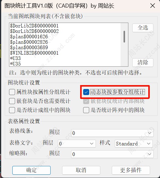This screenshot has width=160, height=178.
Task: Select $plan$00001626 list entry
Action: [29, 37]
